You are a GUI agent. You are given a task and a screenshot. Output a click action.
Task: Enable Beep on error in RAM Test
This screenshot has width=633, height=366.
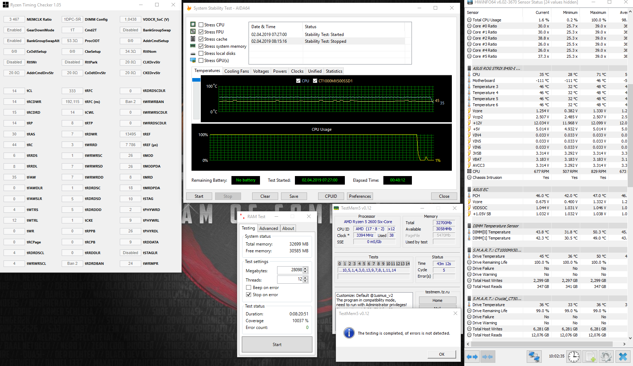[x=249, y=288]
